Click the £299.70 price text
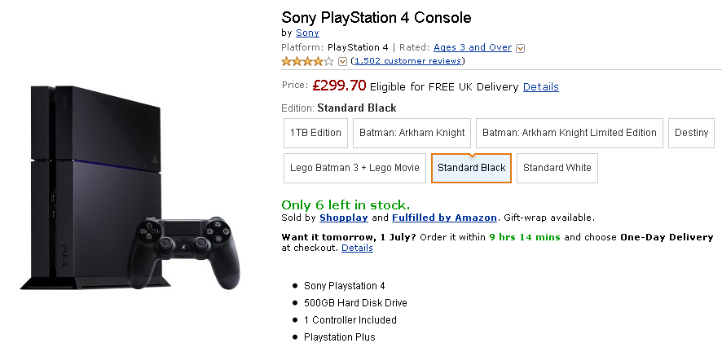The image size is (722, 352). pyautogui.click(x=339, y=86)
